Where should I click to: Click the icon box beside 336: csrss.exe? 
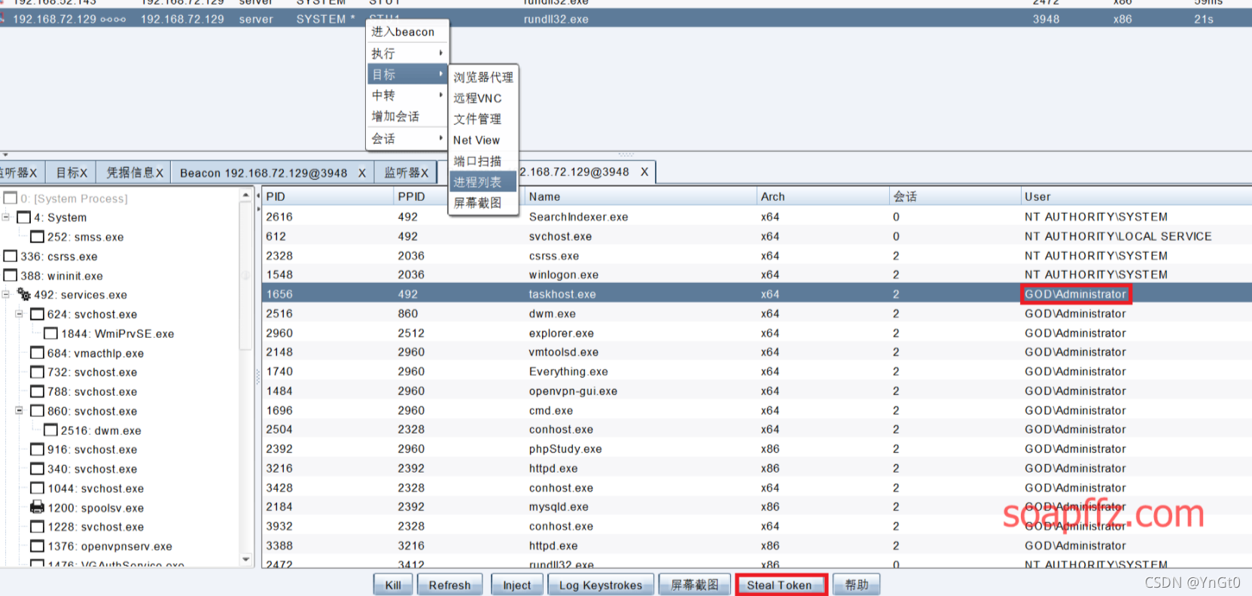[x=11, y=256]
